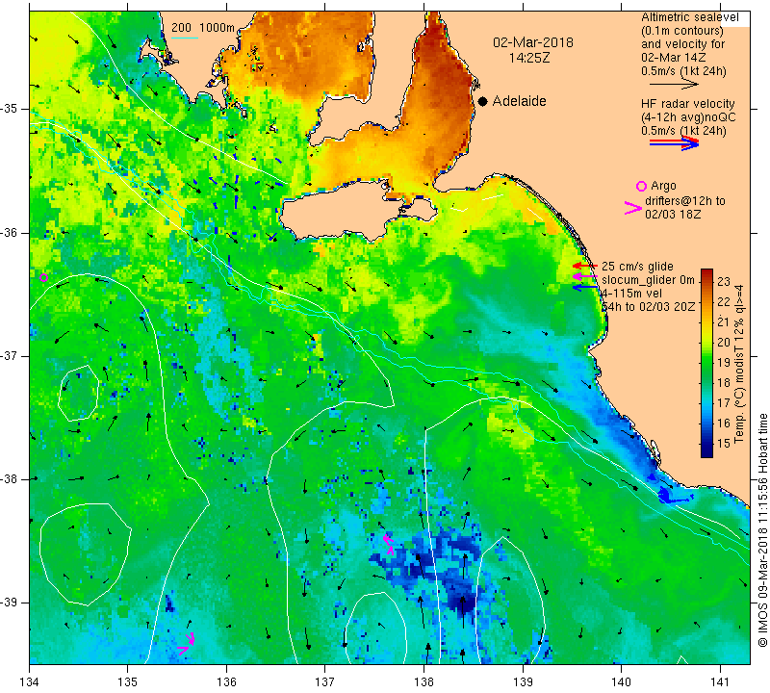This screenshot has width=770, height=693.
Task: Click the '02/03 18Z' text
Action: [x=673, y=215]
